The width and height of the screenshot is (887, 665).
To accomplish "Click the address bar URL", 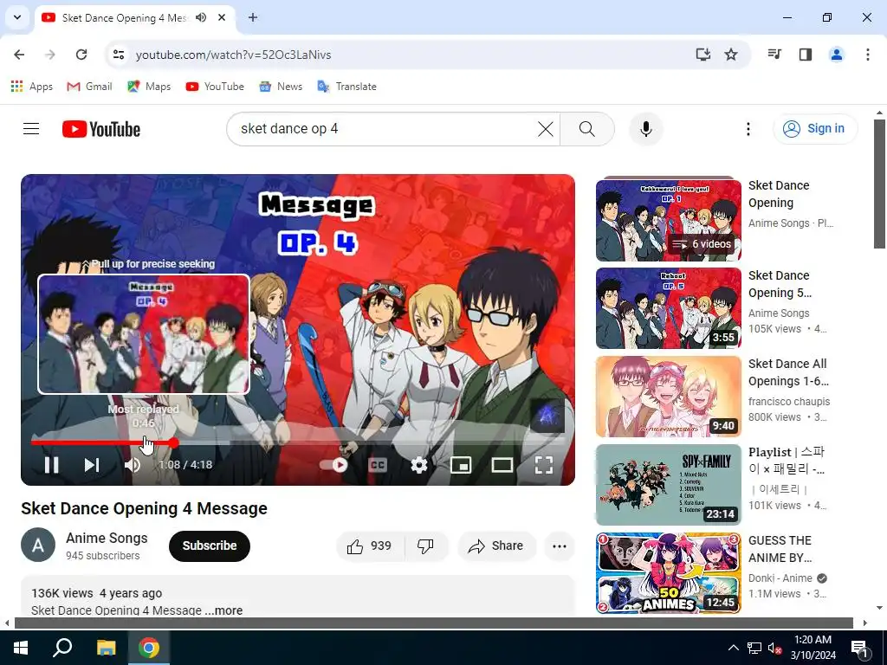I will 234,55.
